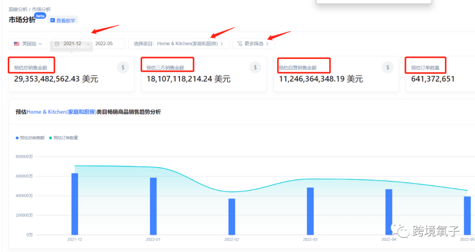Click total sales value 29,353,482,562.43 美元
Viewport: 475px width, 252px height.
point(56,79)
